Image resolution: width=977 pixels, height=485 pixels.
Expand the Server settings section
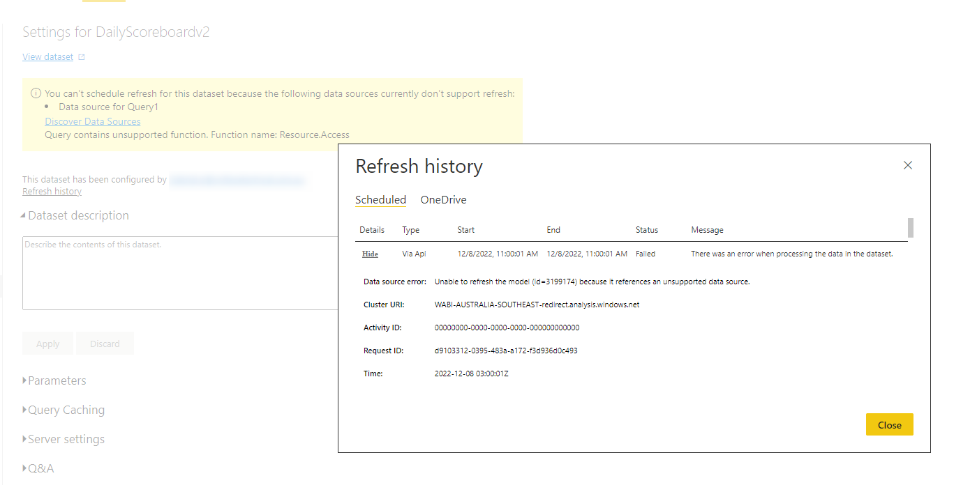pyautogui.click(x=64, y=439)
